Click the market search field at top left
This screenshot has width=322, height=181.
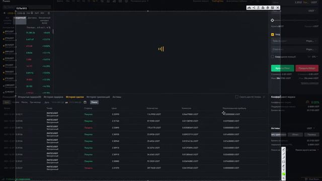[x=27, y=7]
